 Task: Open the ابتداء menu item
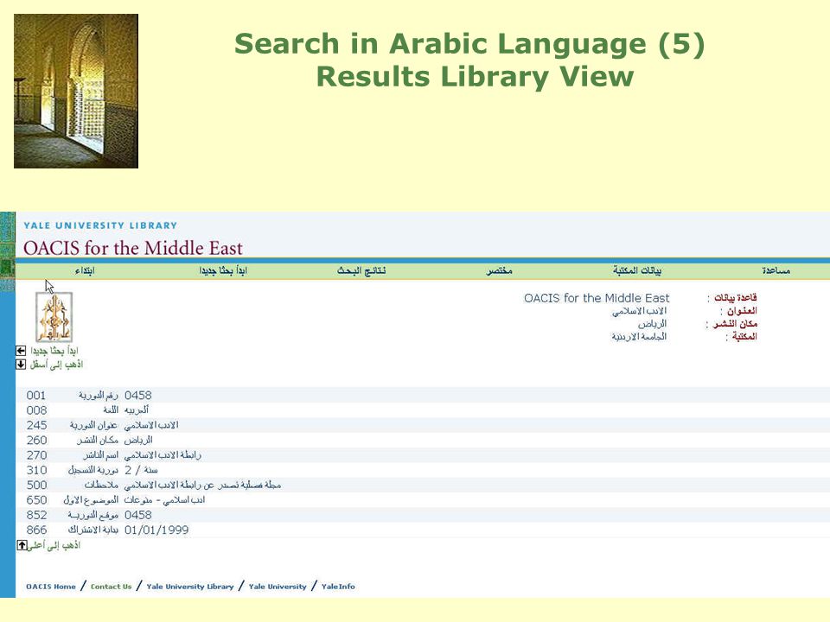85,270
